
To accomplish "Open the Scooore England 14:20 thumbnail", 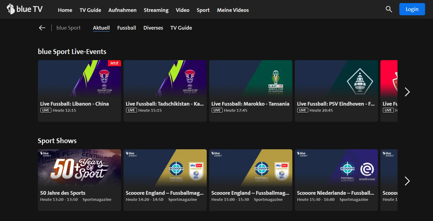I will [165, 168].
